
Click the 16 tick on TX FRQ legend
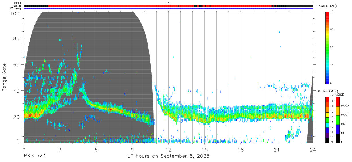[x=332, y=107]
